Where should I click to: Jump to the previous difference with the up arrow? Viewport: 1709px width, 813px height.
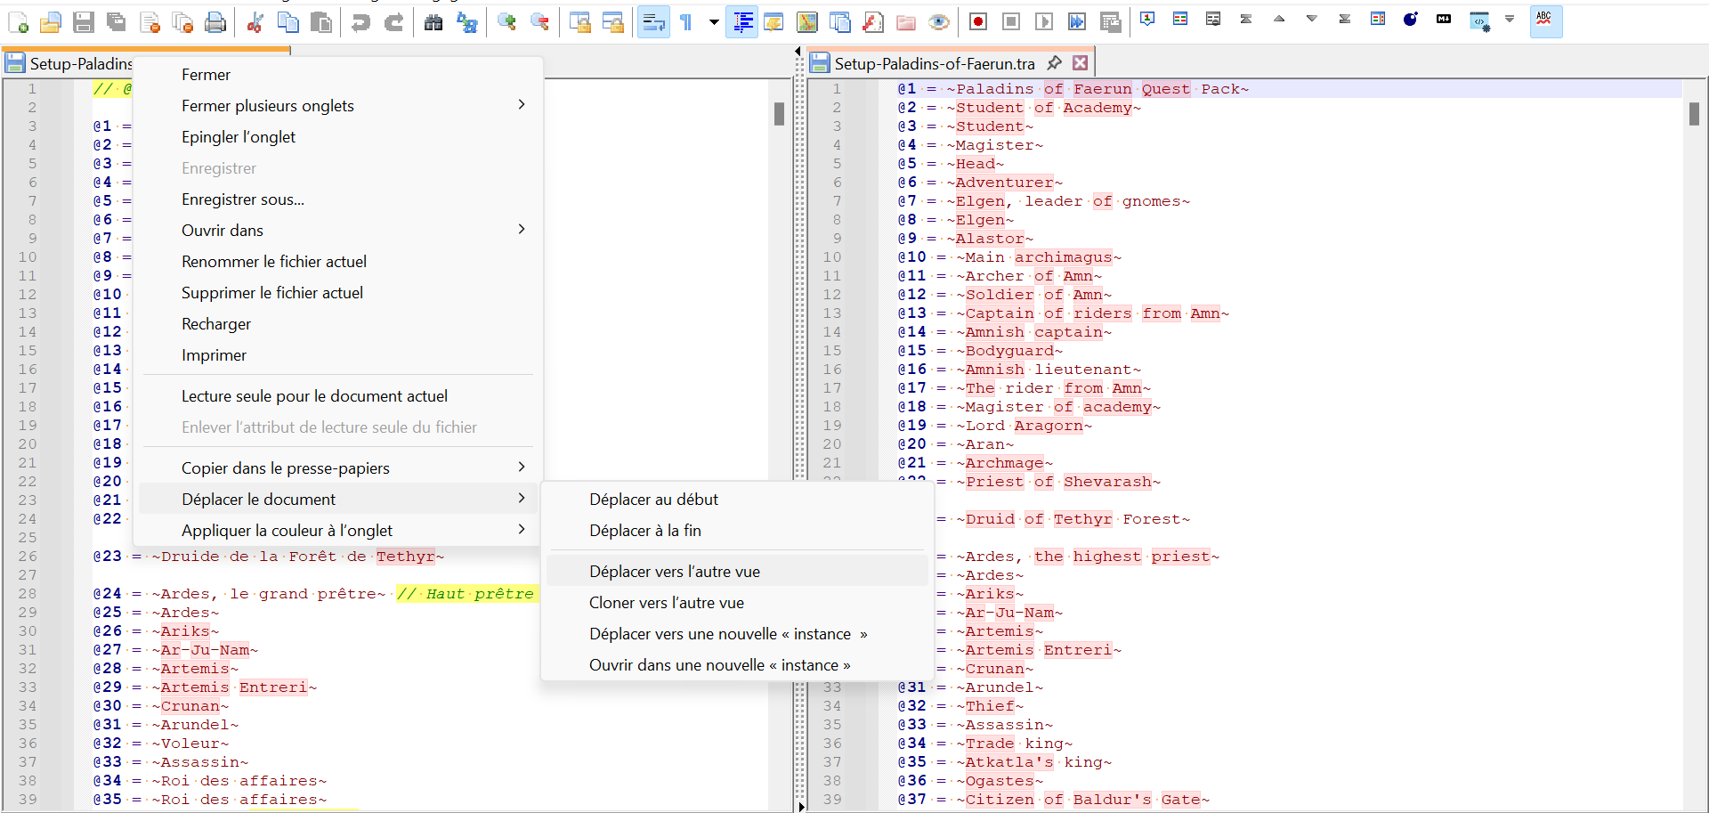click(1279, 19)
